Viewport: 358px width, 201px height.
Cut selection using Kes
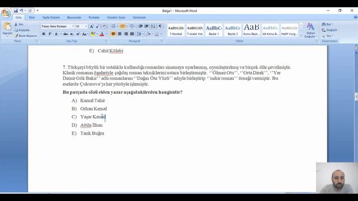(19, 24)
